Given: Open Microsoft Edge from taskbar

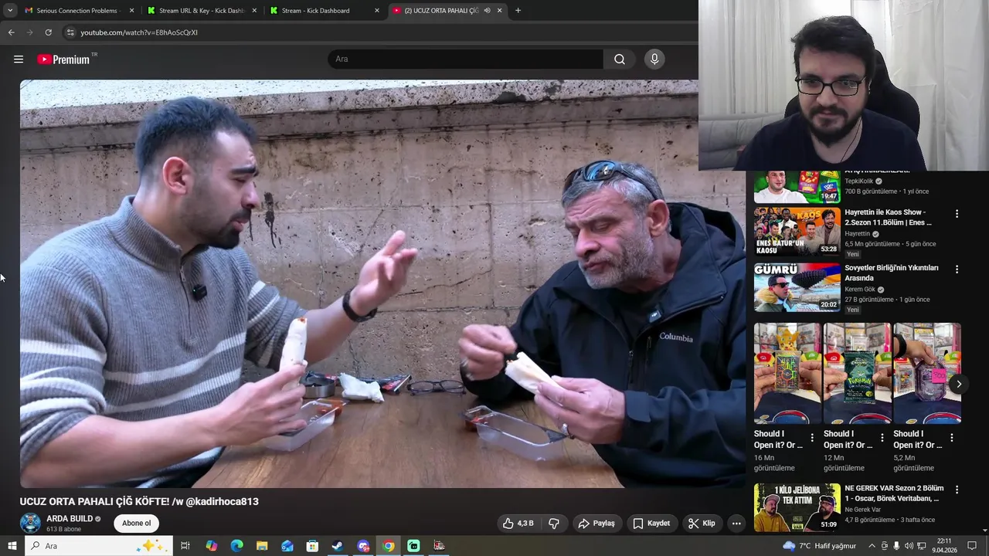Looking at the screenshot, I should [236, 546].
